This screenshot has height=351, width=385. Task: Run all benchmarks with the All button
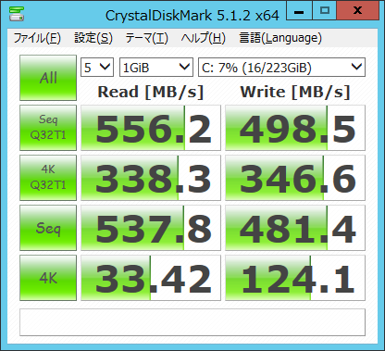point(48,78)
